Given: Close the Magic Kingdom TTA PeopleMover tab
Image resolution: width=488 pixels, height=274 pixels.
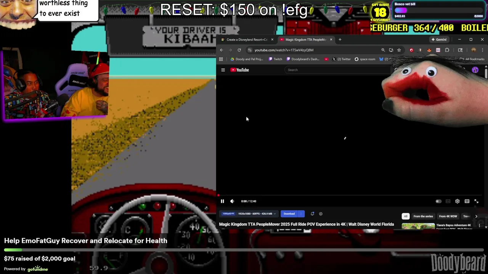Looking at the screenshot, I should point(331,40).
